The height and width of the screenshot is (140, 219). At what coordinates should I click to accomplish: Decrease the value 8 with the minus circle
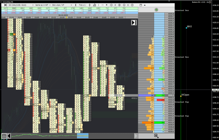point(111,5)
